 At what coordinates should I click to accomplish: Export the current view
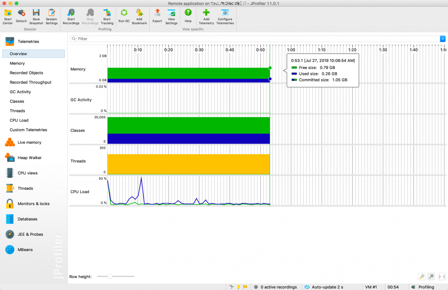157,16
